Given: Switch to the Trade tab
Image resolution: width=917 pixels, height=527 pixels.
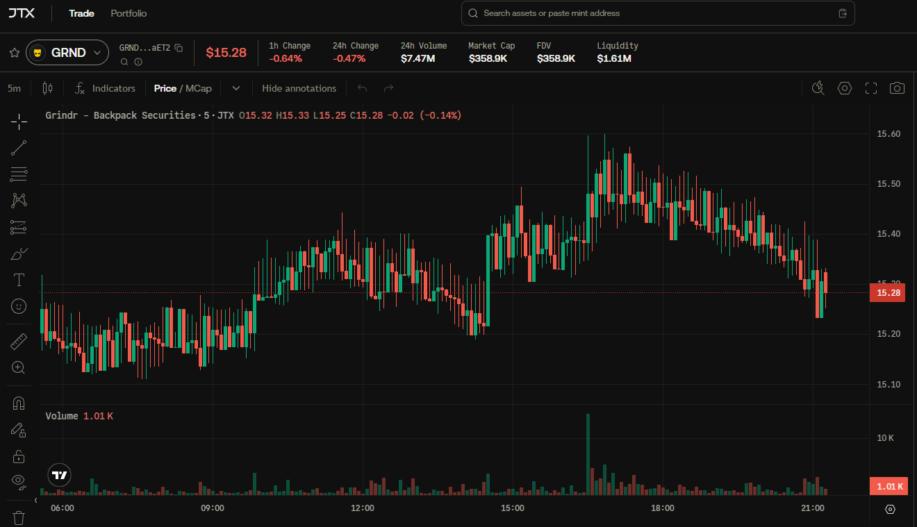Looking at the screenshot, I should point(81,13).
